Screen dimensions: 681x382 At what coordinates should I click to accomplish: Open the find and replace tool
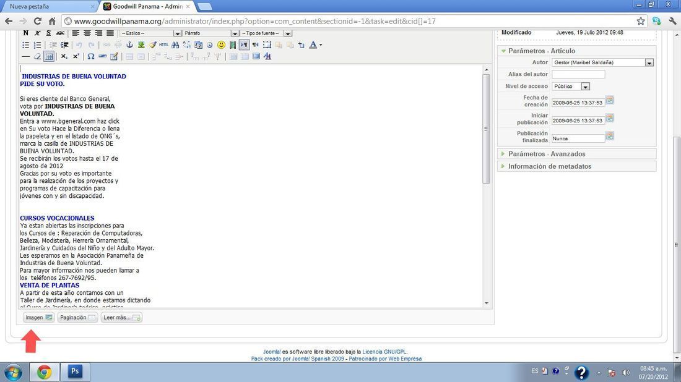[x=187, y=45]
